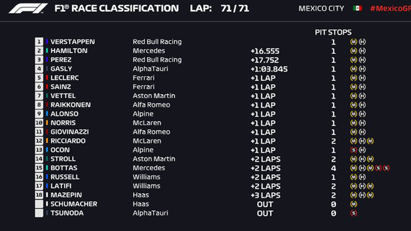The width and height of the screenshot is (411, 231).
Task: Click Hamilton's white hard tyre icon
Action: [362, 51]
